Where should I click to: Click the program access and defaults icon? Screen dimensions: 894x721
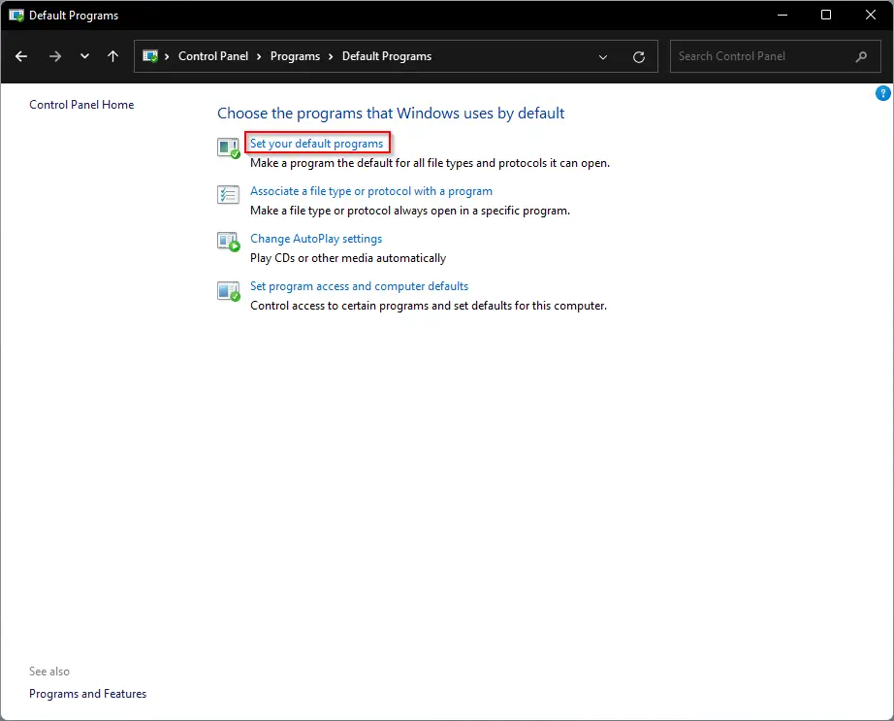coord(229,291)
